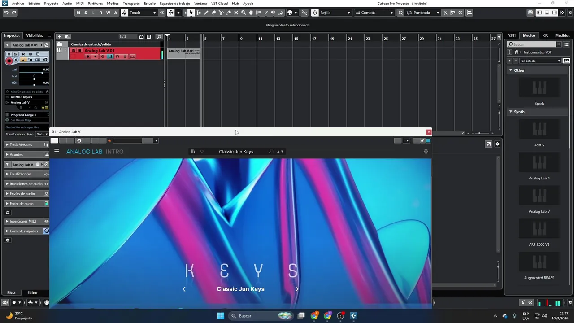Viewport: 574px width, 323px height.
Task: Open the track search magnifier in track list
Action: [x=159, y=37]
